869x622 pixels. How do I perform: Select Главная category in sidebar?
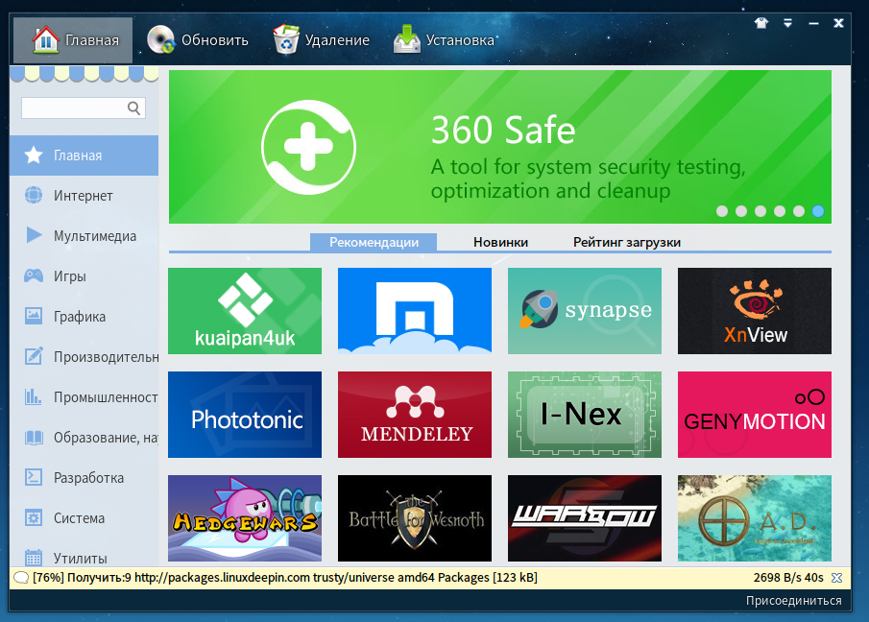84,155
